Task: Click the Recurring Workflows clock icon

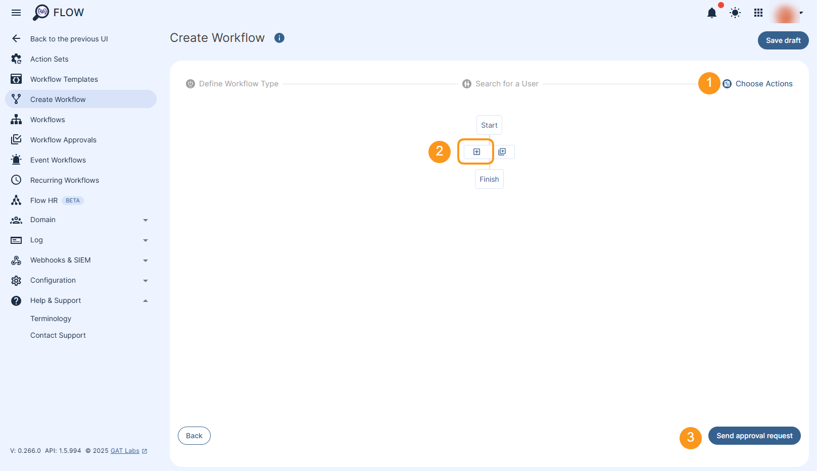Action: click(16, 180)
